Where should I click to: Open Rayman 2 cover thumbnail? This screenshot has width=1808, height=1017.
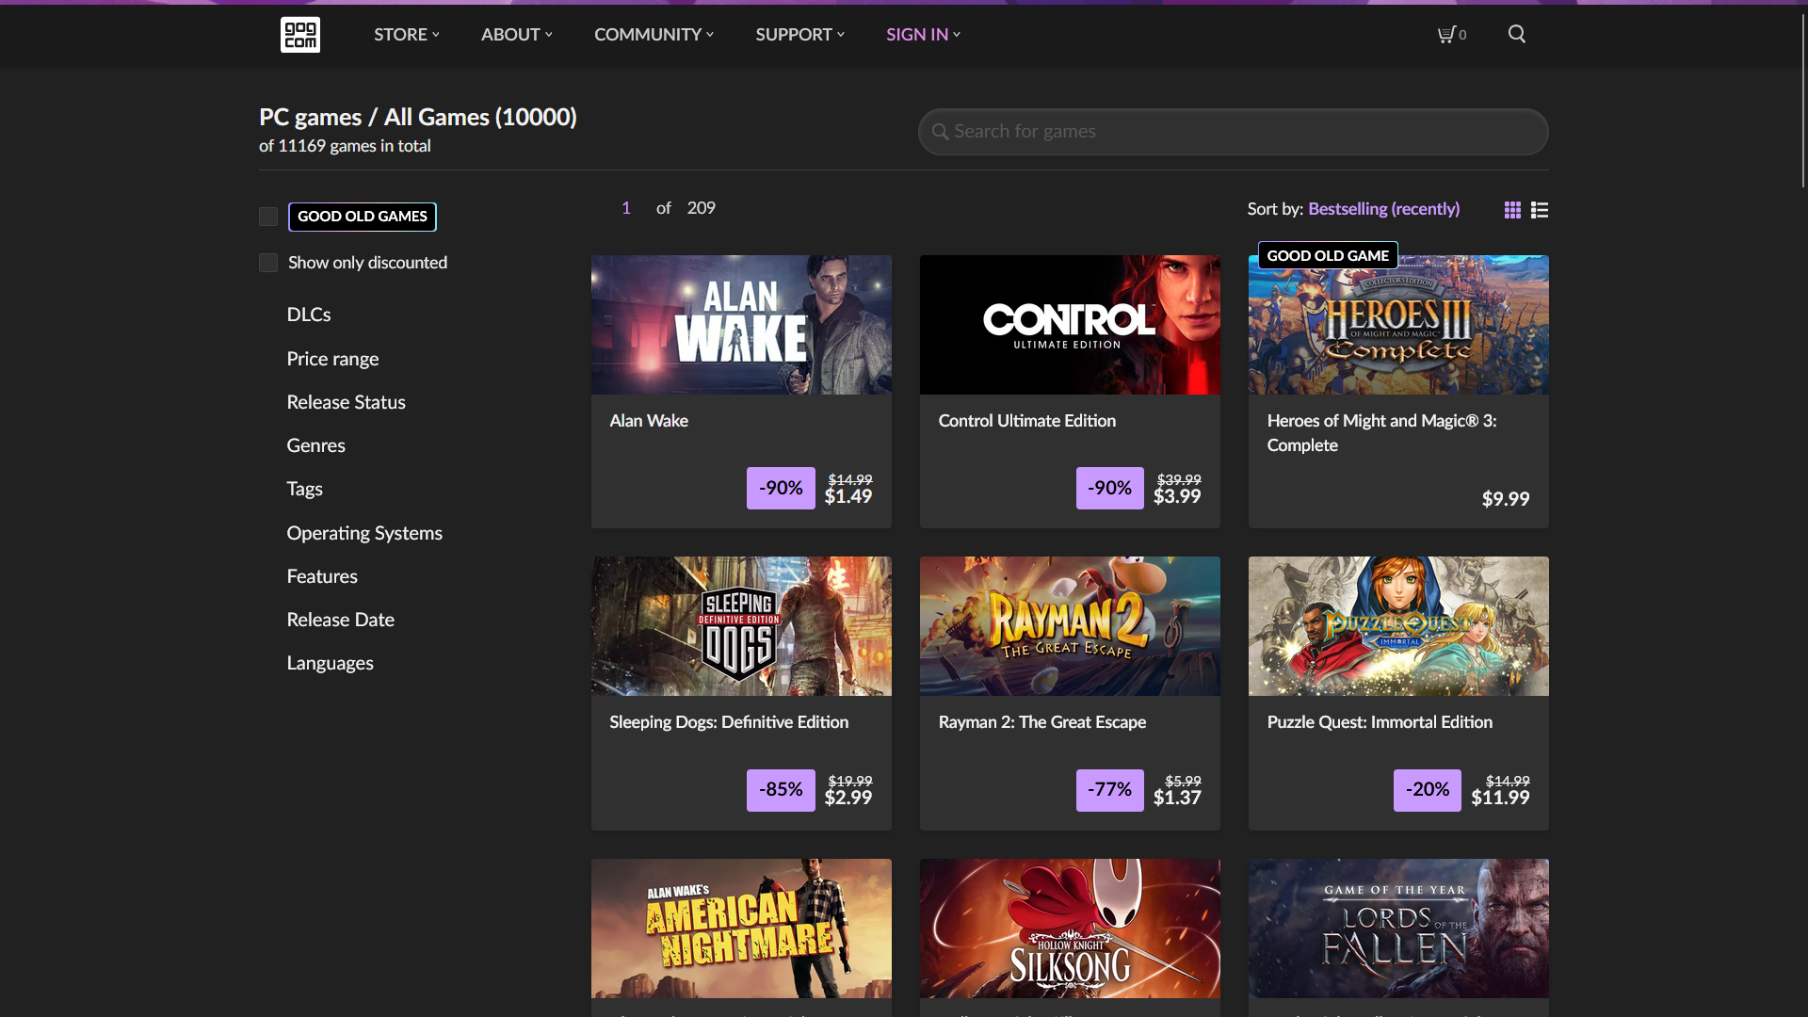pyautogui.click(x=1070, y=626)
